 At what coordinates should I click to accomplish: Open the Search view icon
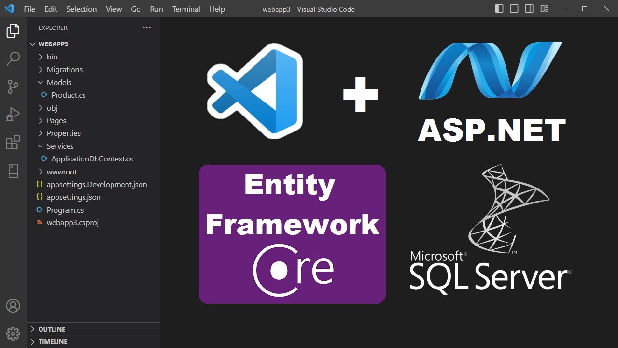click(13, 59)
